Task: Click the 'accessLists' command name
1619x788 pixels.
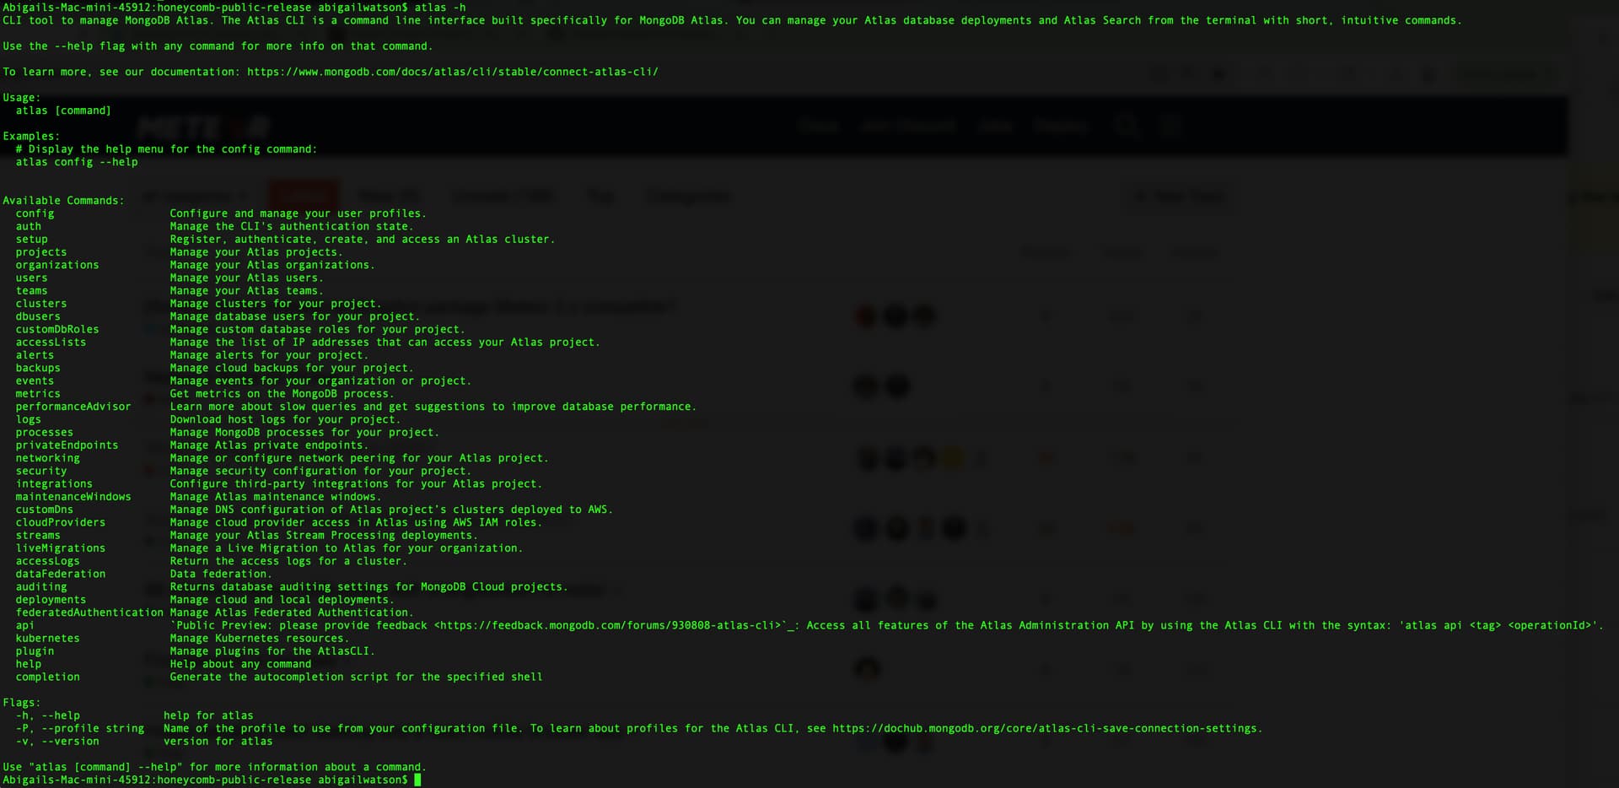Action: [51, 342]
